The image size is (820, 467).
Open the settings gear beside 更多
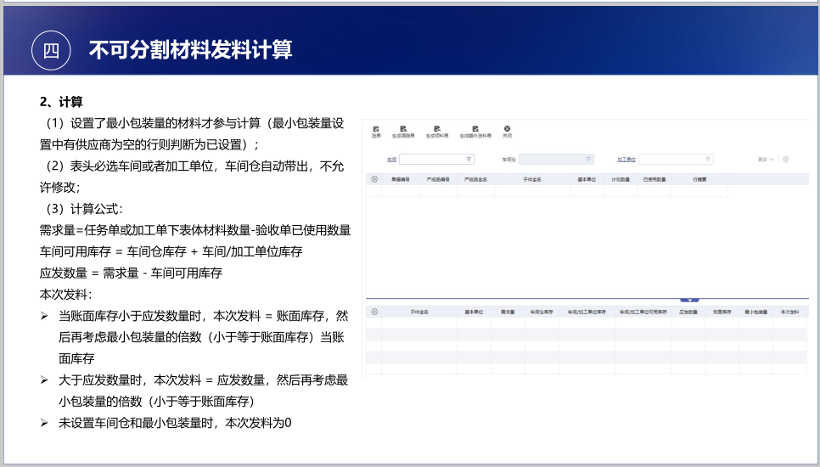pos(785,159)
